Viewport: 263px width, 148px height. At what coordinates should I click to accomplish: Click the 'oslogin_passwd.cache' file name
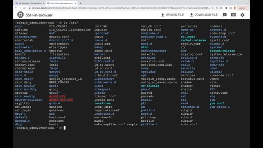point(159,82)
